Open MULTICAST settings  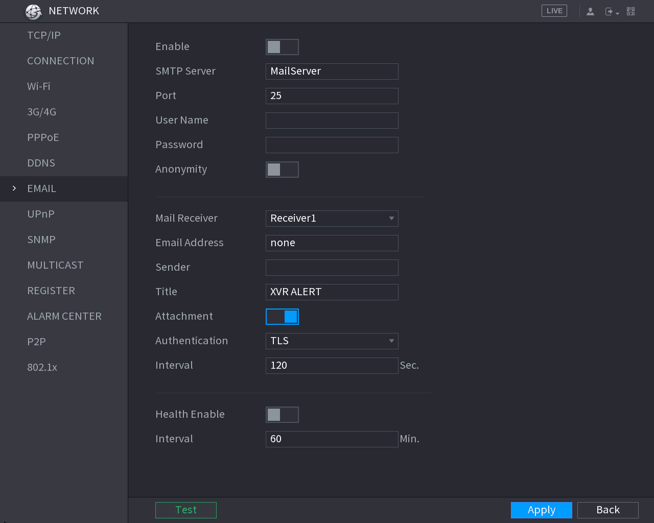(x=64, y=265)
